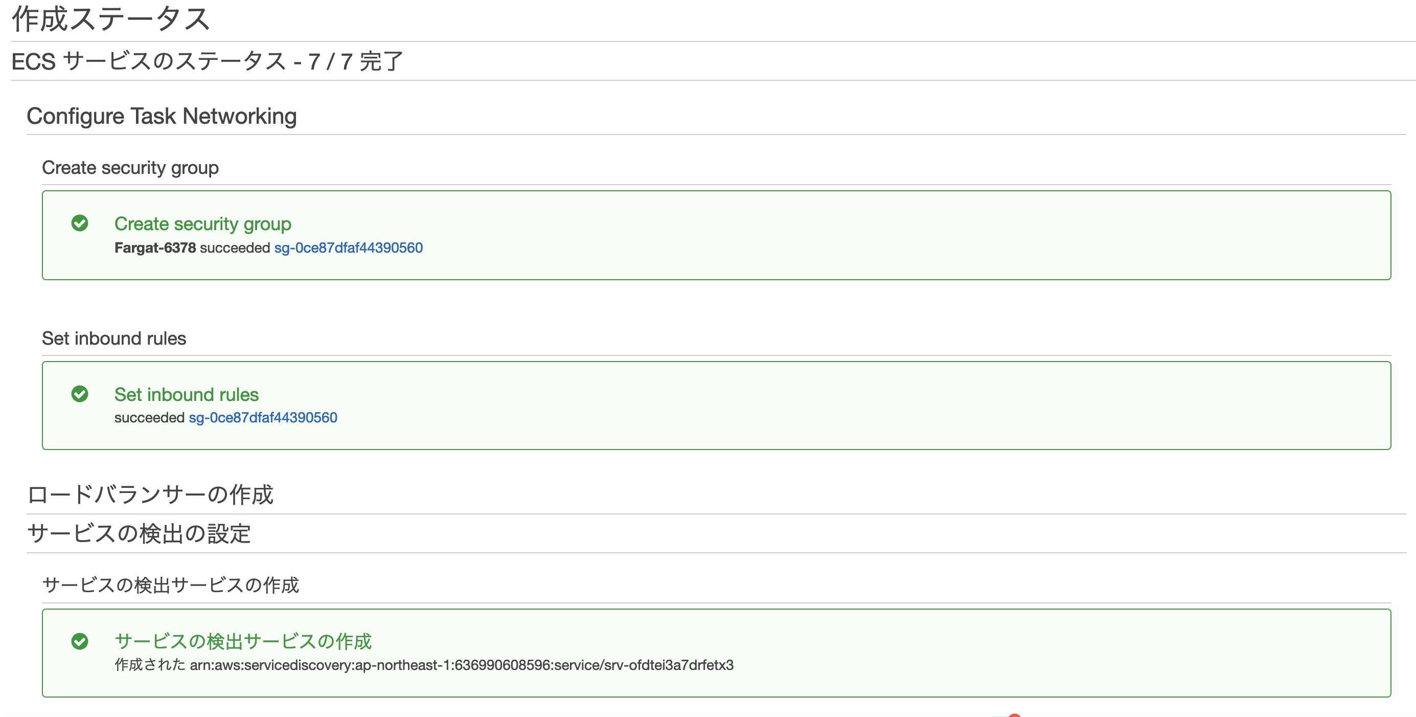The width and height of the screenshot is (1416, 717).
Task: Click the green Create security group status title
Action: (x=202, y=224)
